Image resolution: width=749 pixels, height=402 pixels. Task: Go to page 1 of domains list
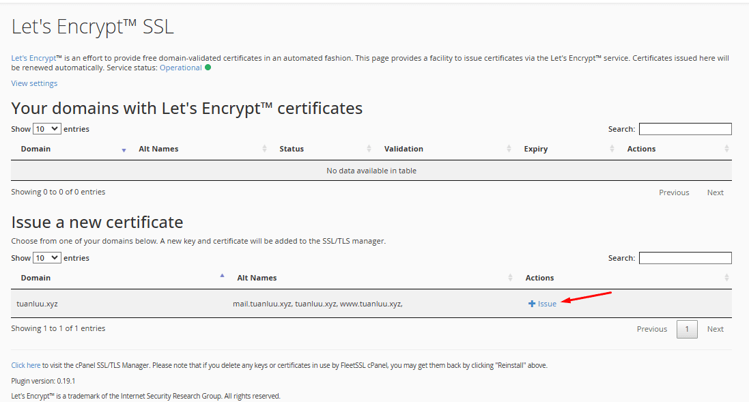click(687, 329)
